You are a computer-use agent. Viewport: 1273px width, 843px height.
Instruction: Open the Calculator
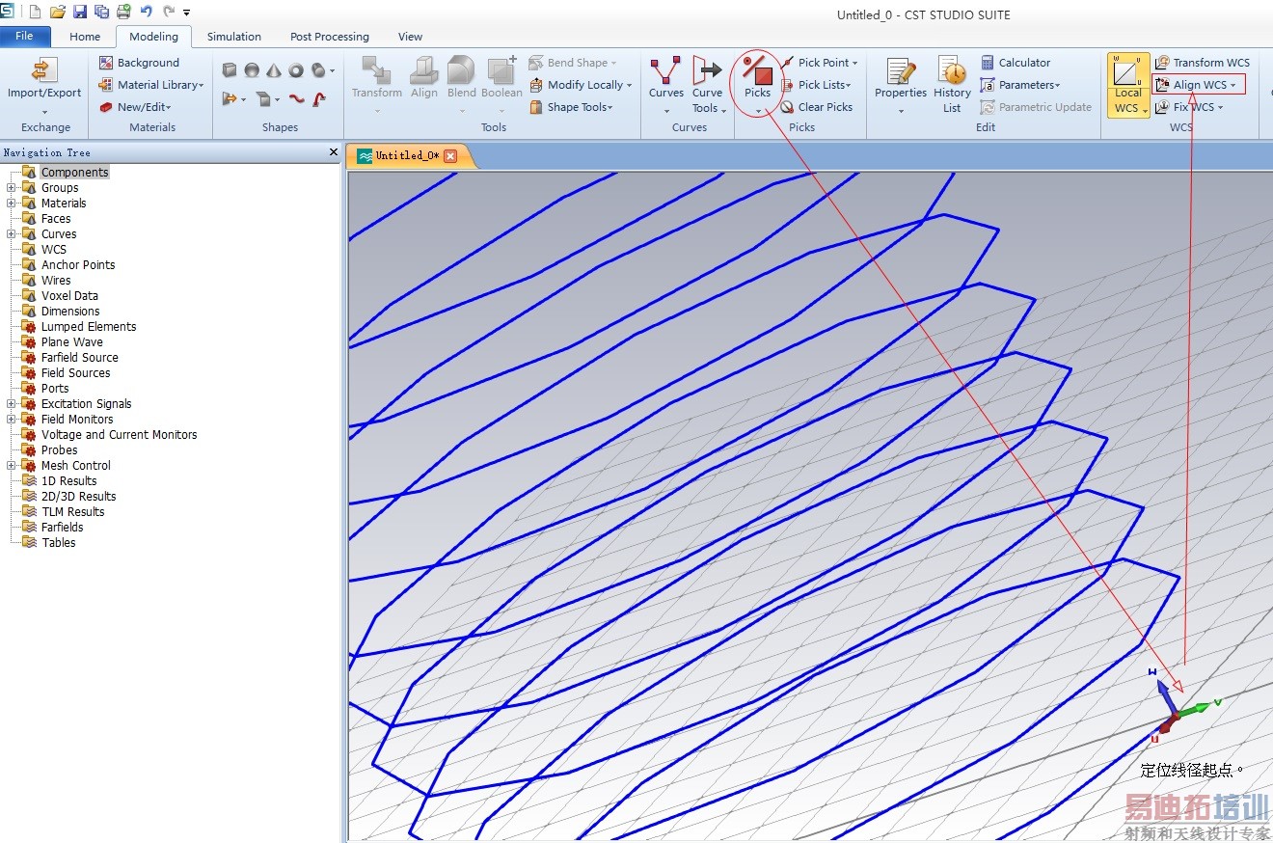(1016, 63)
